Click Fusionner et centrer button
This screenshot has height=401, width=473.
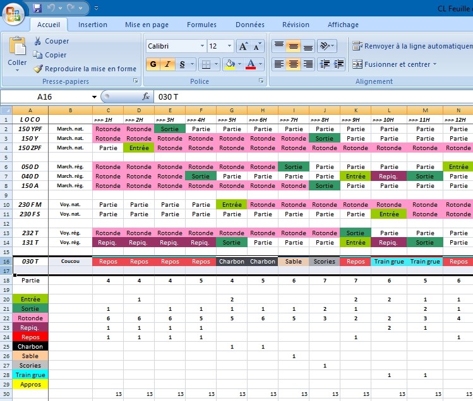pyautogui.click(x=395, y=64)
